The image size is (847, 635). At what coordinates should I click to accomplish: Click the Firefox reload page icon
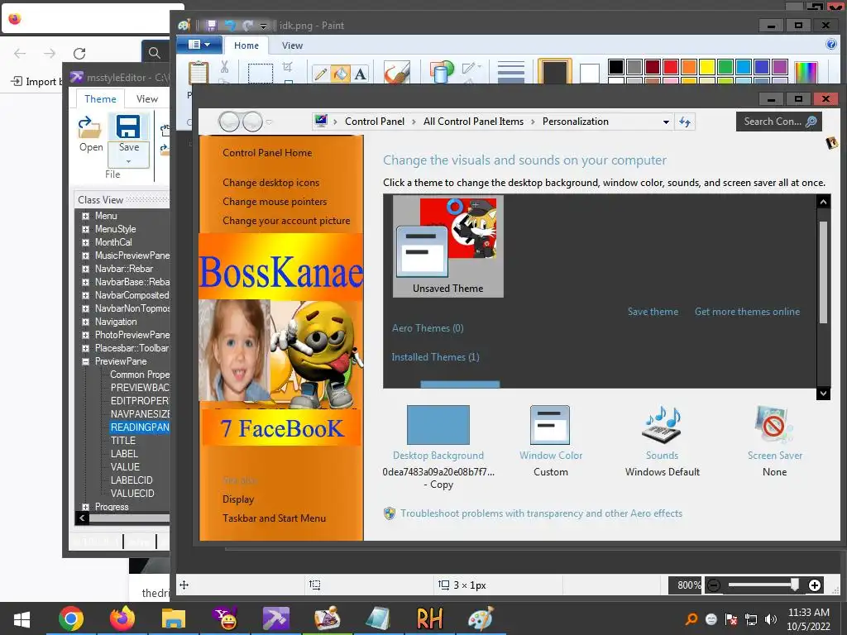pyautogui.click(x=79, y=53)
